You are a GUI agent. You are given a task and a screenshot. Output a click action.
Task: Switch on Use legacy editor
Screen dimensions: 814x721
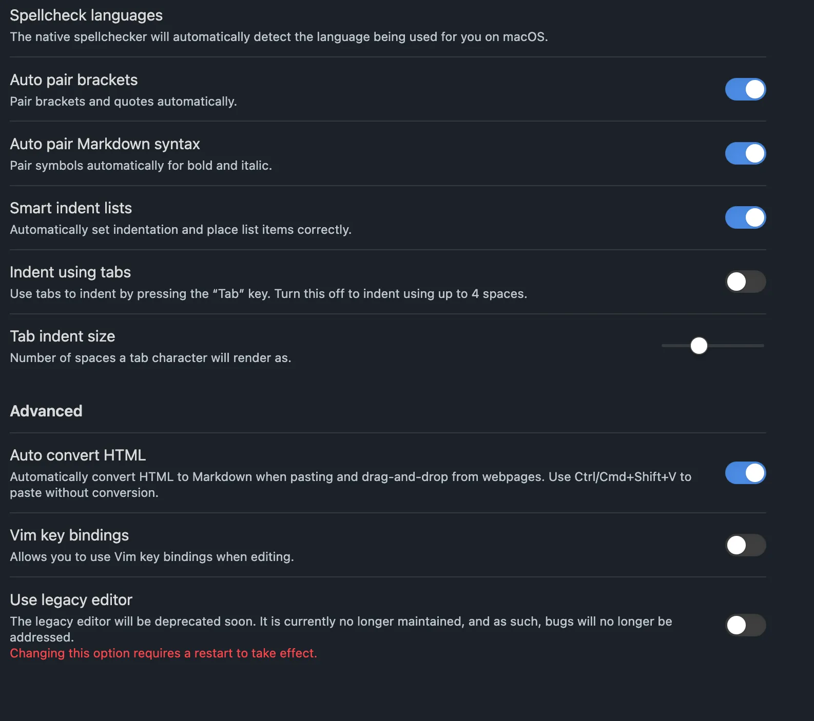tap(745, 625)
